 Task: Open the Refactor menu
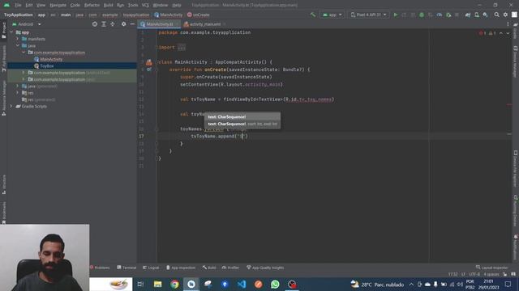(92, 5)
